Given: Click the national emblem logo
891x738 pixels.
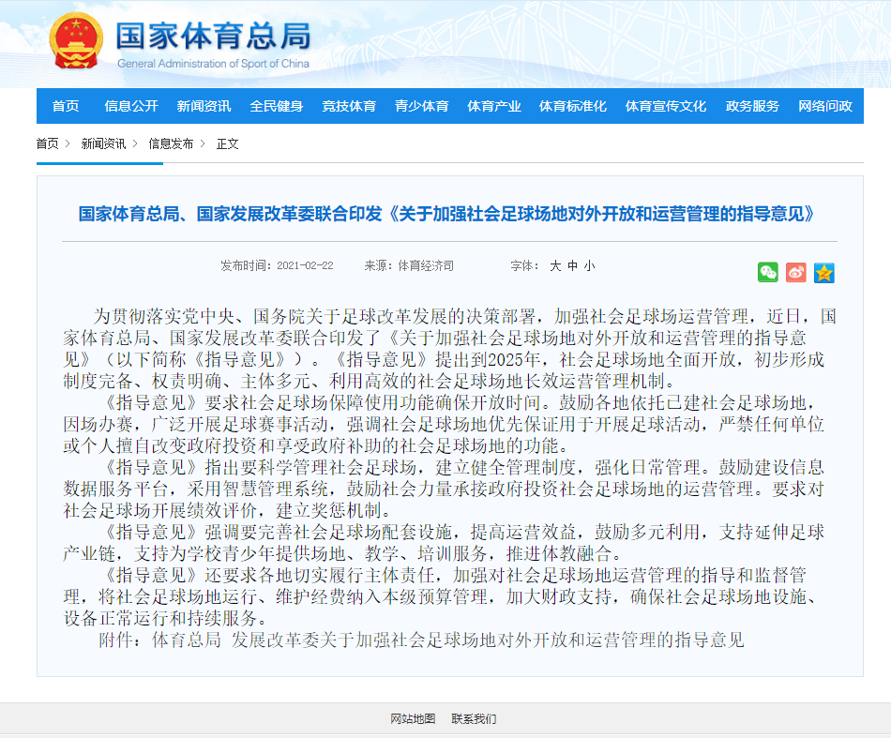Looking at the screenshot, I should [x=73, y=41].
